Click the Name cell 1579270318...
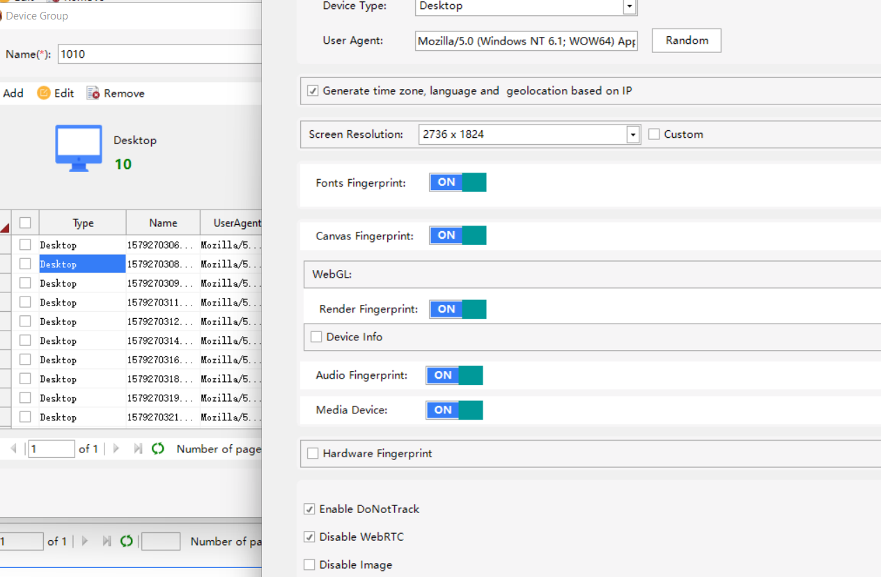The width and height of the screenshot is (881, 577). [x=163, y=379]
